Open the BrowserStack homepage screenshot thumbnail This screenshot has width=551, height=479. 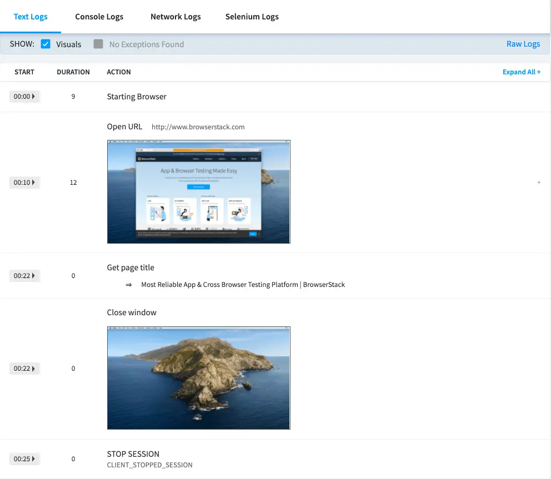[198, 191]
